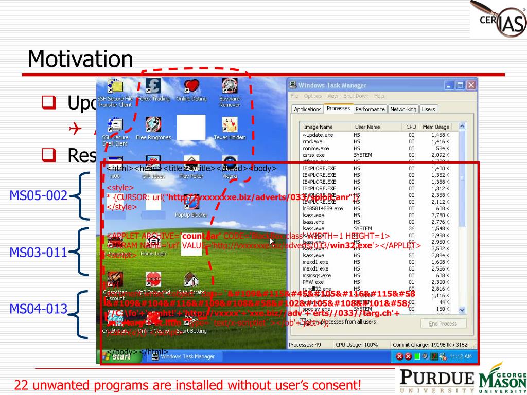Viewport: 527px width, 395px height.
Task: Sort processes by Mem Usage column
Action: point(435,127)
